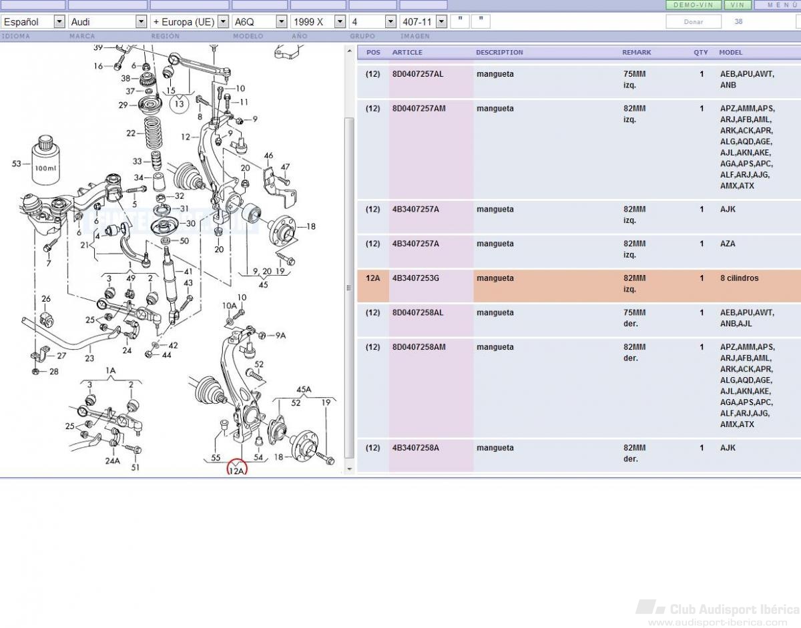801x628 pixels.
Task: Click the REMARK column header
Action: point(637,52)
